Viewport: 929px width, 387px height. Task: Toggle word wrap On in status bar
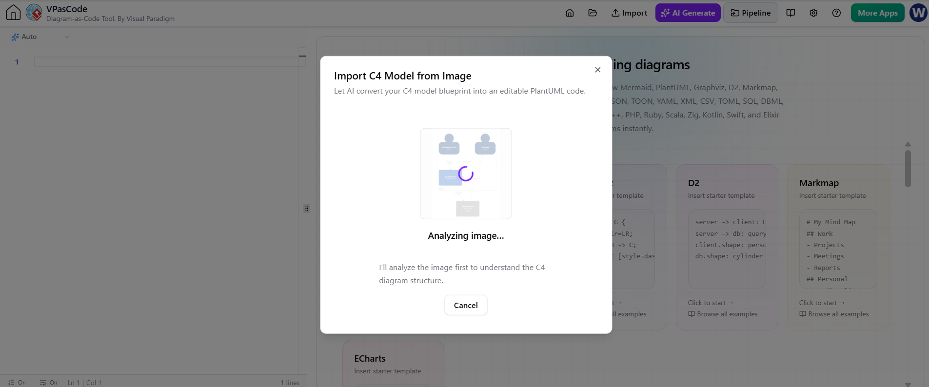49,383
